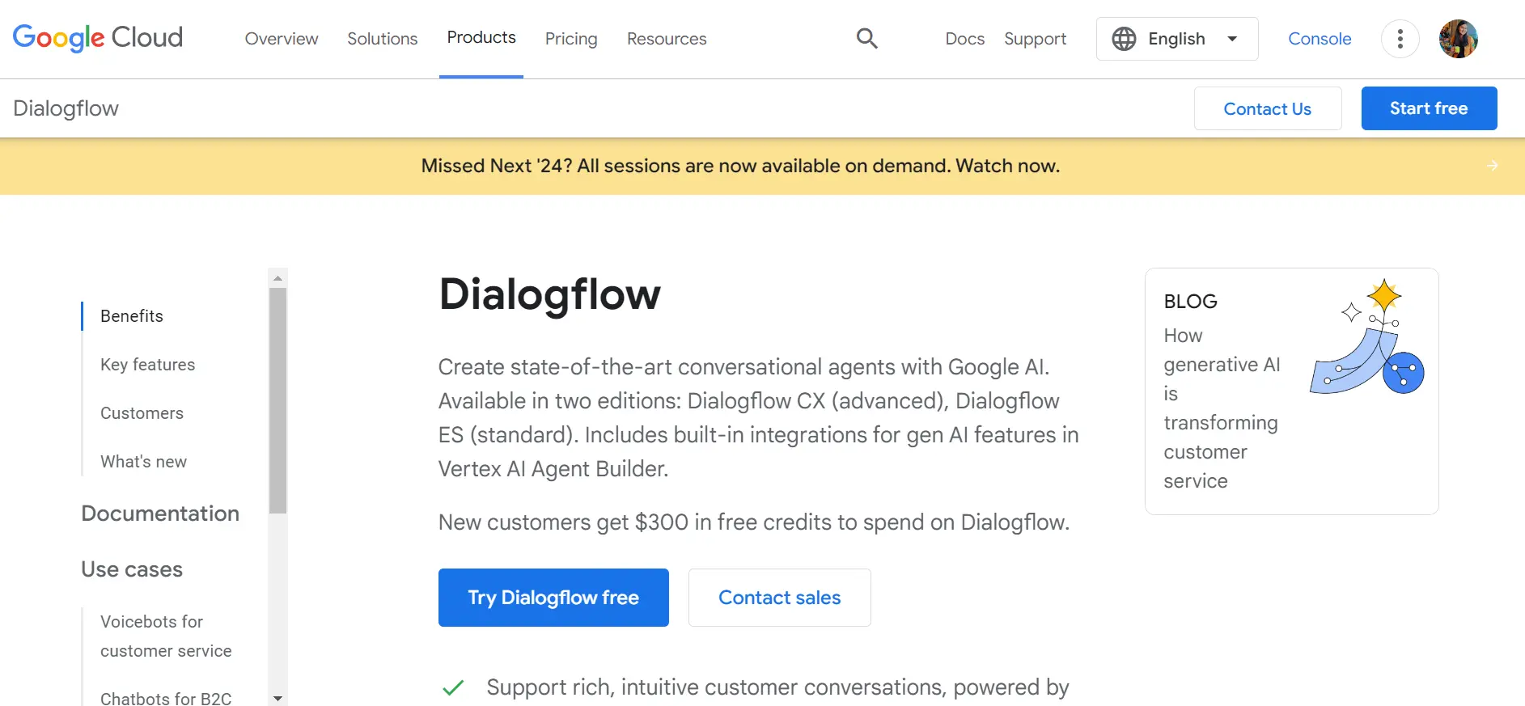Click the main "Dialogflow" page heading

click(x=549, y=294)
